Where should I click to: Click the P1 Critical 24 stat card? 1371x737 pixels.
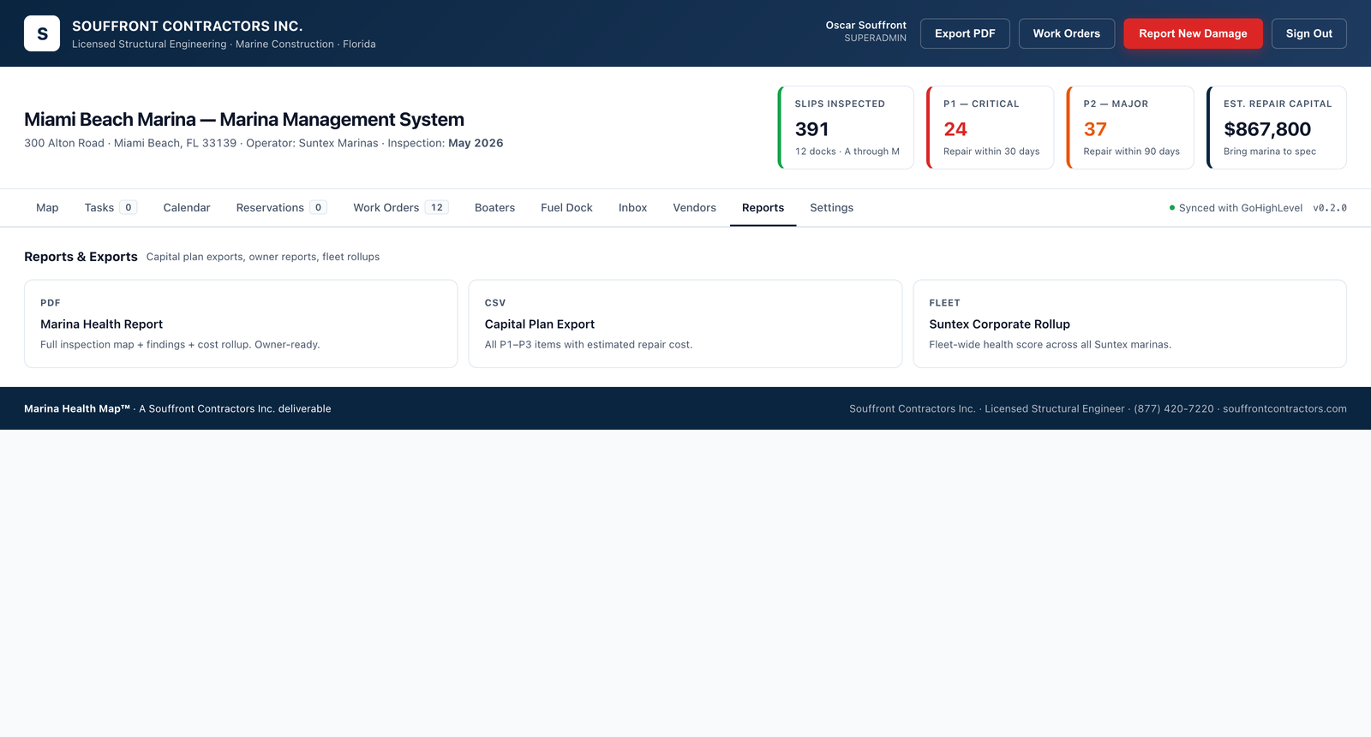990,128
